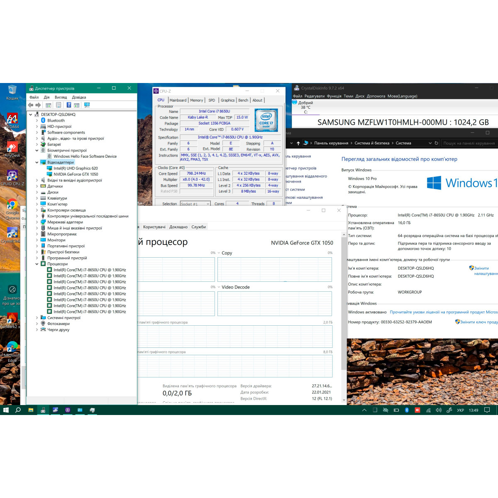498x498 pixels.
Task: Expand the Bluetooth node in Device Manager
Action: point(37,120)
